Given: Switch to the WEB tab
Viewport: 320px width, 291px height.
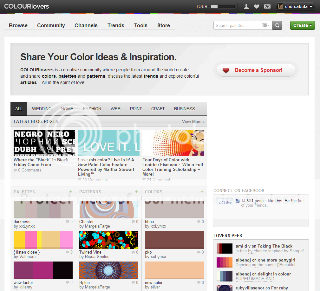Looking at the screenshot, I should (115, 109).
